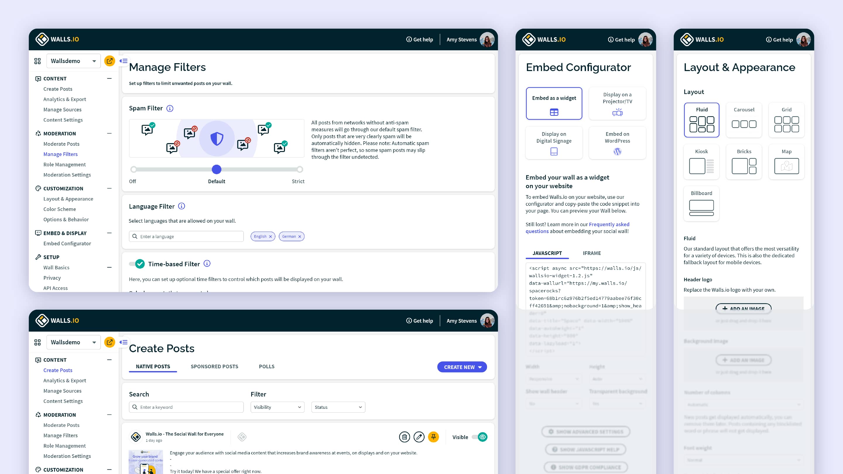Pick the Map layout
This screenshot has height=474, width=843.
point(787,162)
